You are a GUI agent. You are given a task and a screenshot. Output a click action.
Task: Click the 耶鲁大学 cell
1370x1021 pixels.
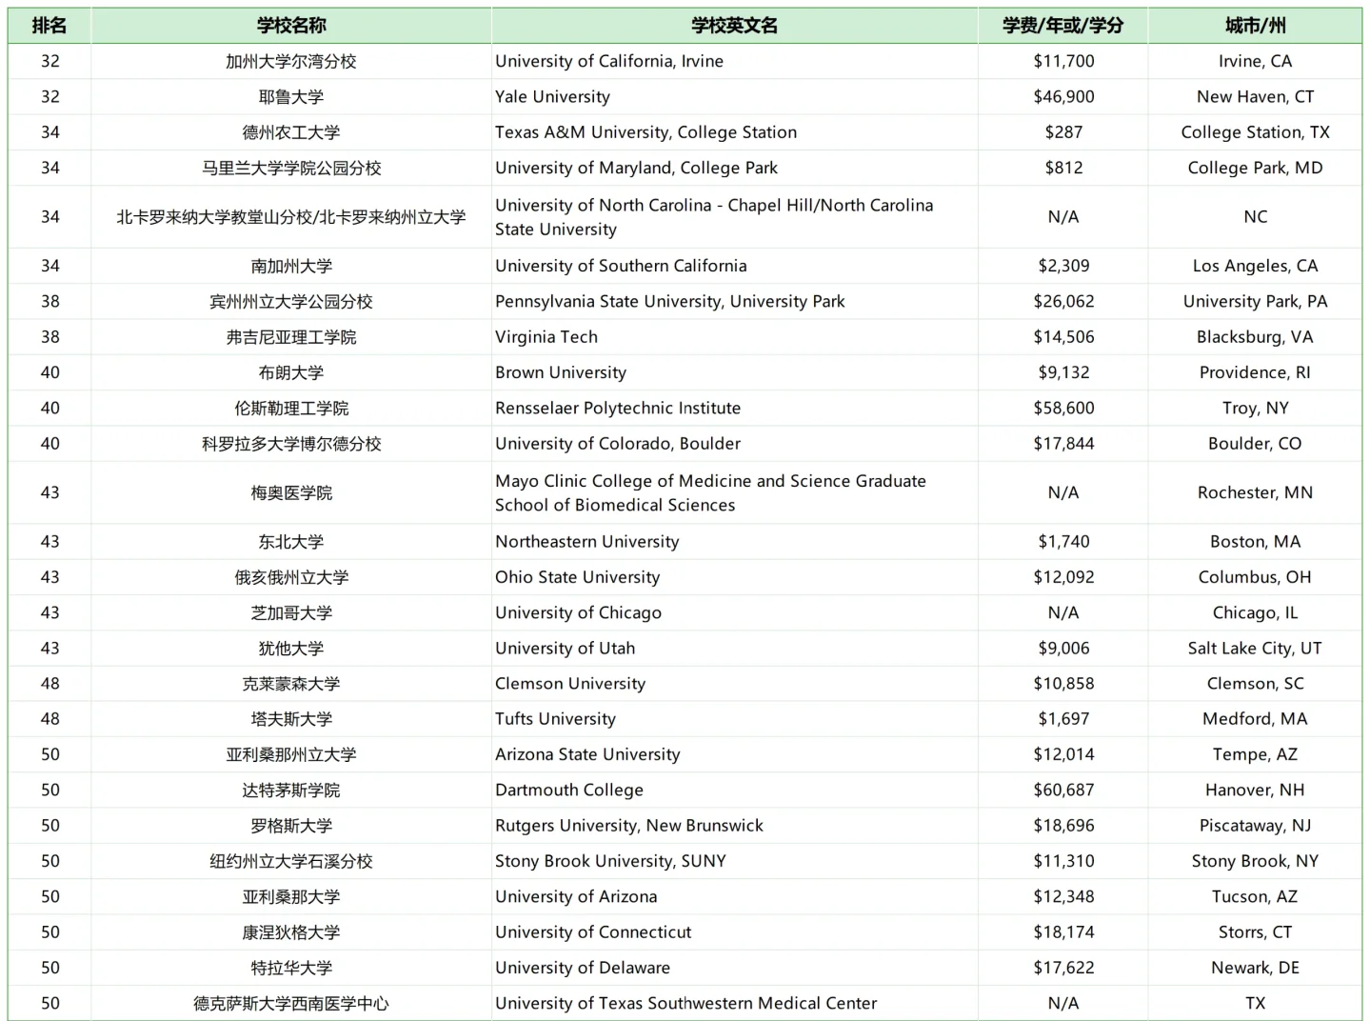(290, 97)
